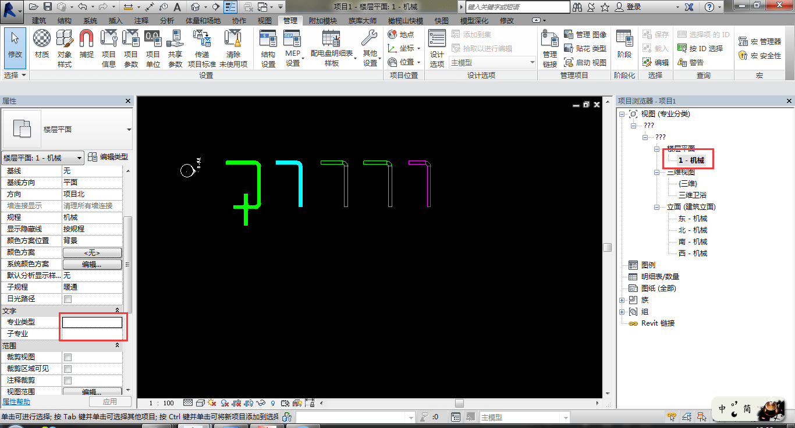The width and height of the screenshot is (795, 428).
Task: Open 项目参数 (Project Parameters)
Action: 131,48
